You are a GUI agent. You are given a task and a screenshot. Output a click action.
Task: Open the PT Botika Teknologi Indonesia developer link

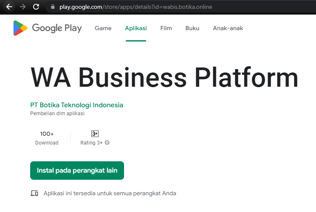point(77,105)
